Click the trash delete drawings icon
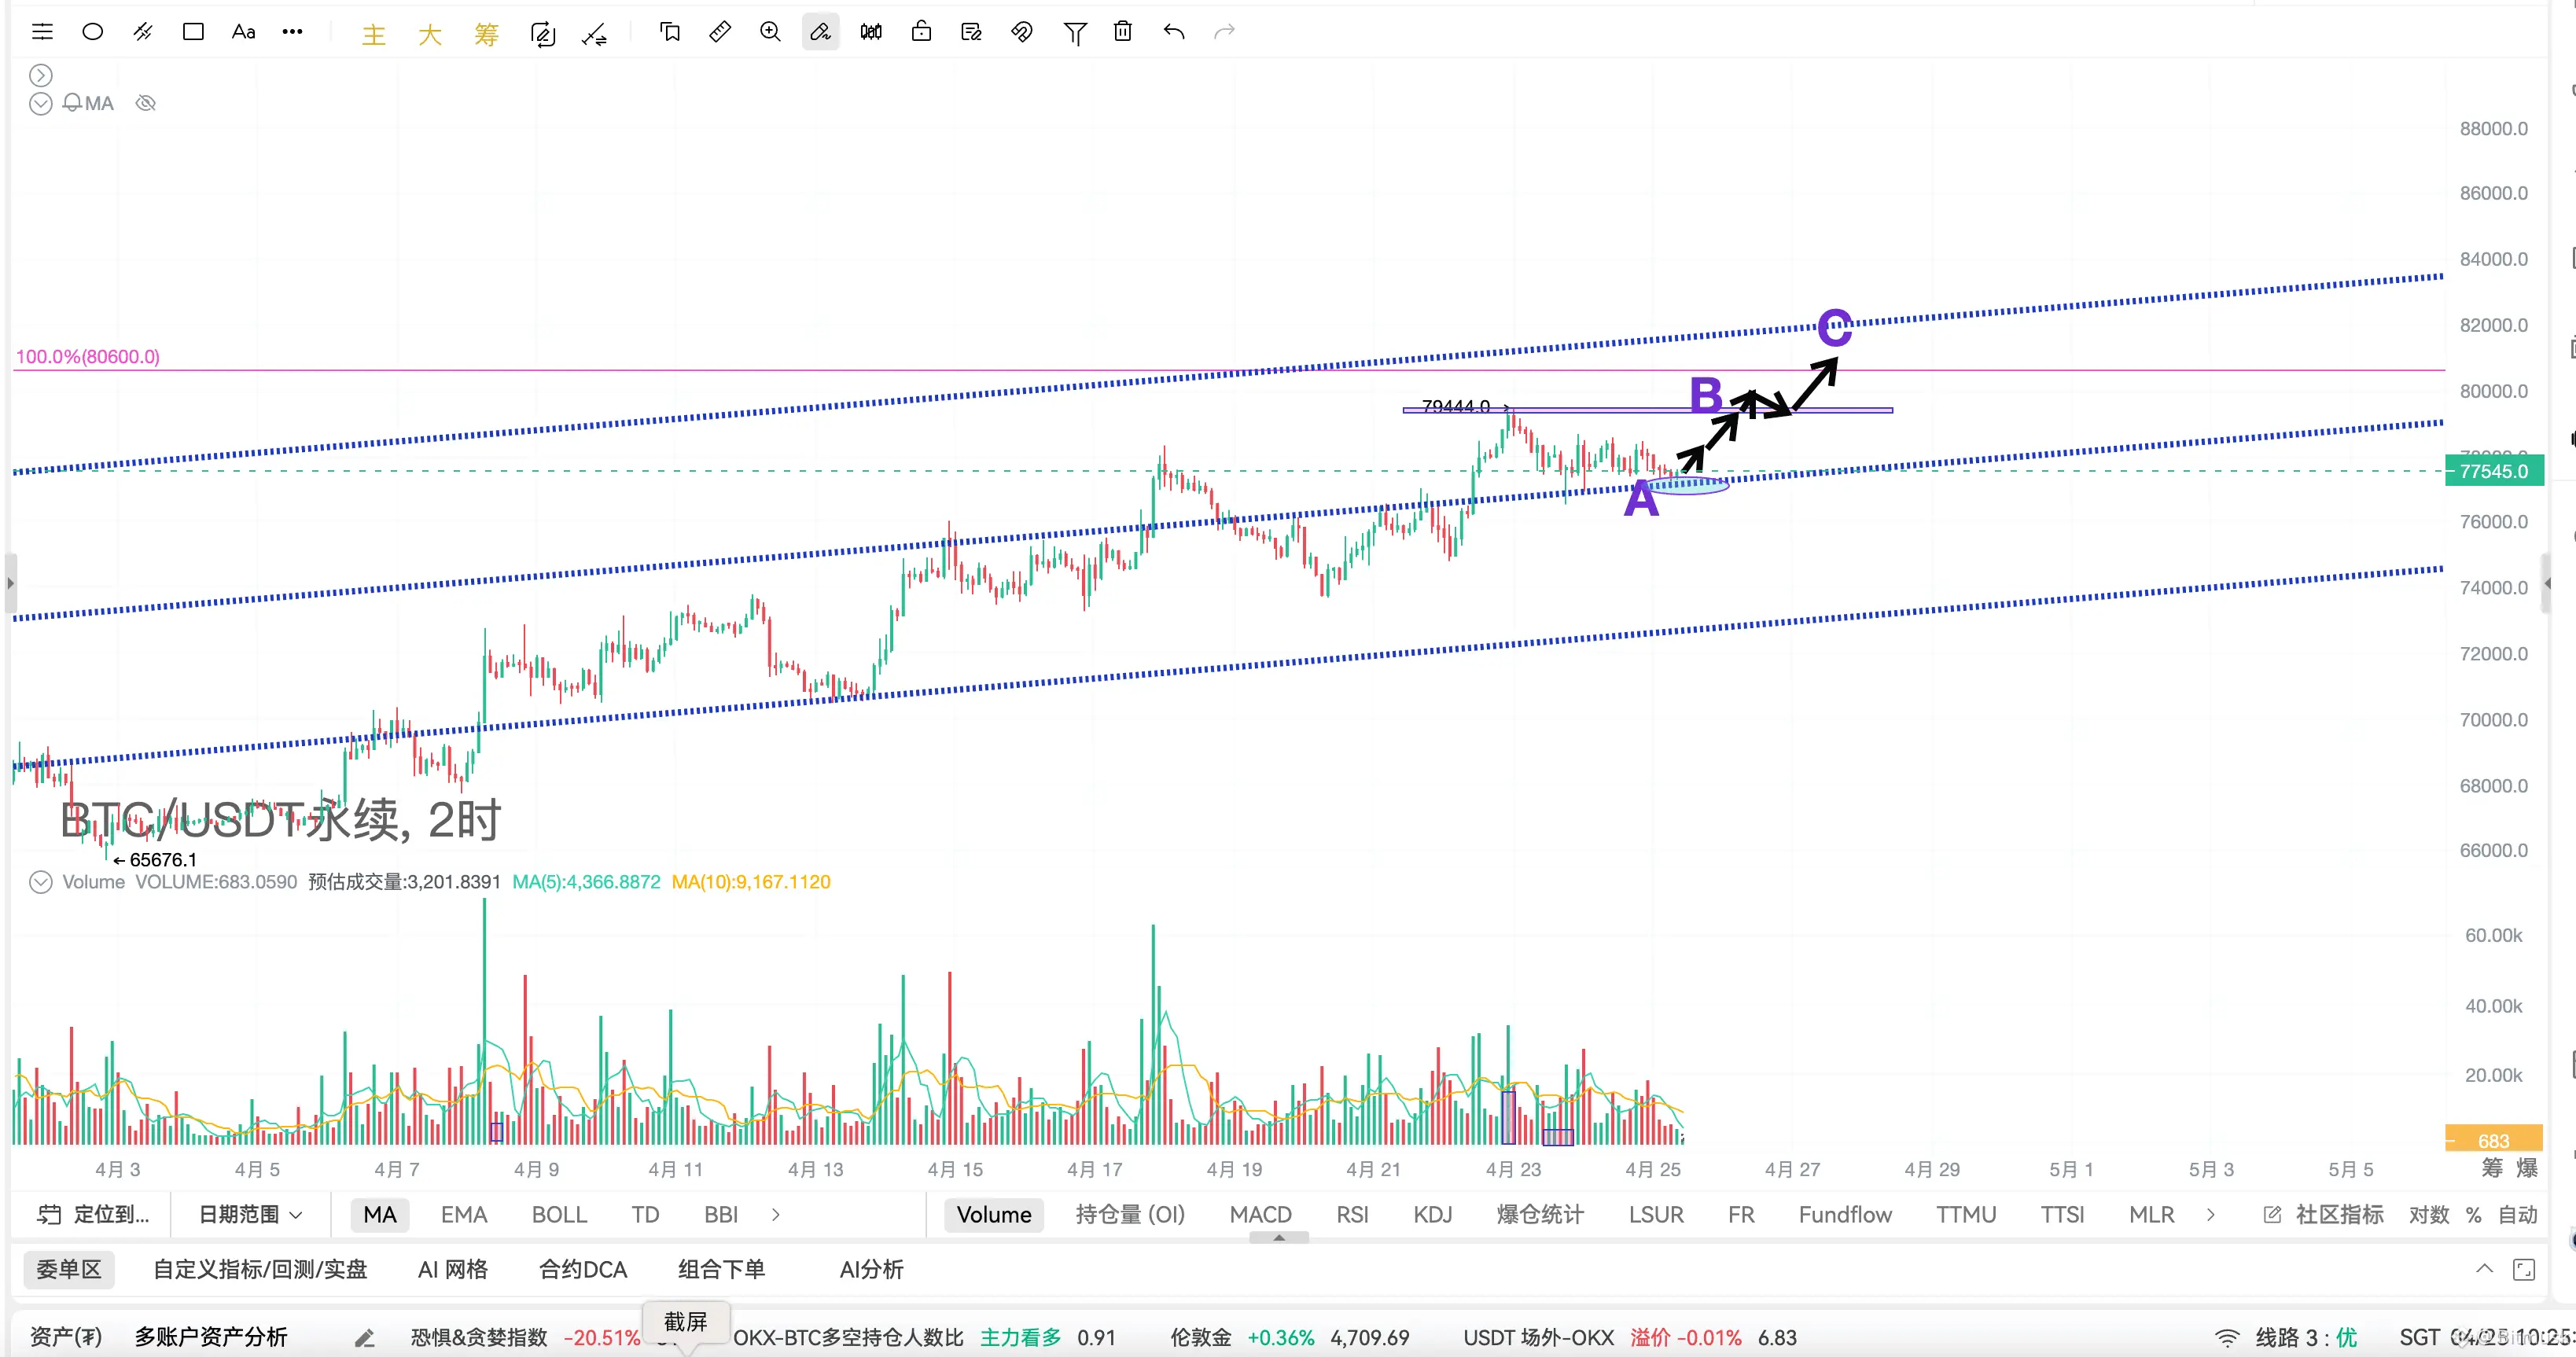Viewport: 2576px width, 1357px height. click(1123, 32)
